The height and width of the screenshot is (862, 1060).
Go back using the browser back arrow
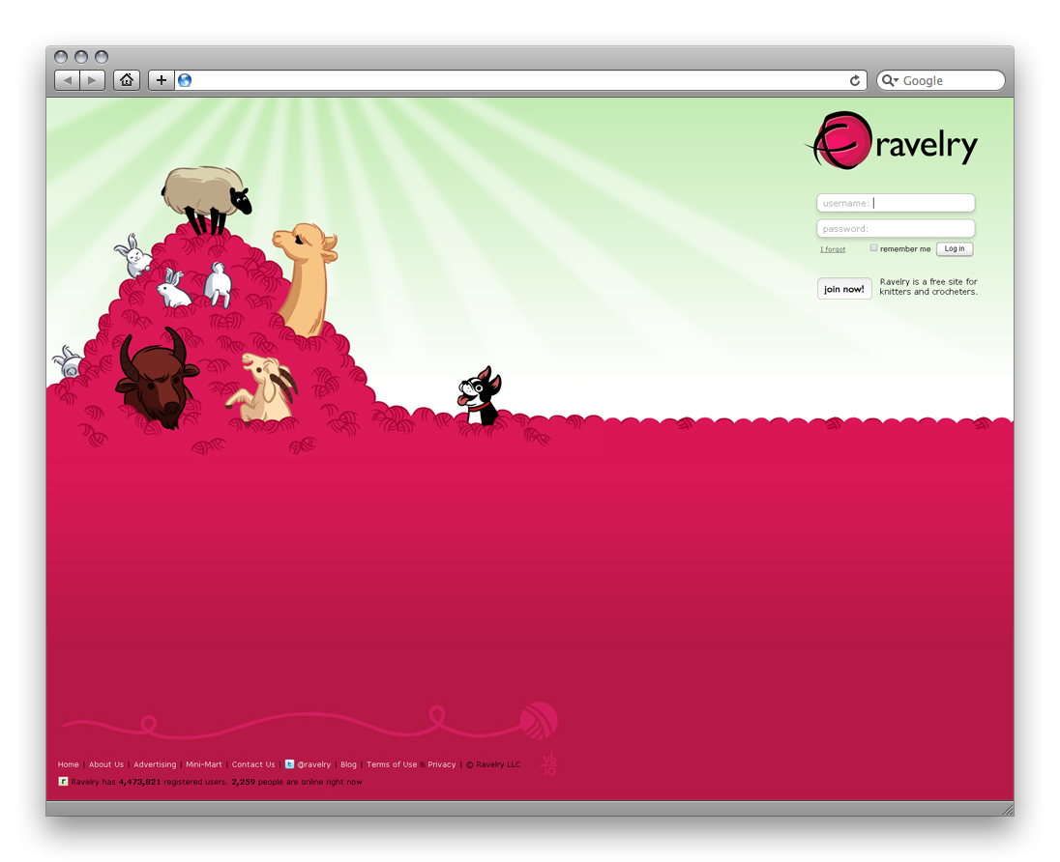(x=67, y=80)
